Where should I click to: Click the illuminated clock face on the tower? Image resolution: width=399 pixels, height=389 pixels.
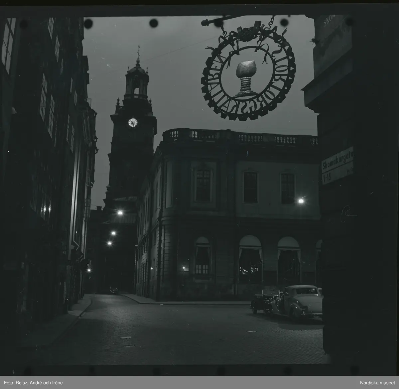click(x=133, y=123)
